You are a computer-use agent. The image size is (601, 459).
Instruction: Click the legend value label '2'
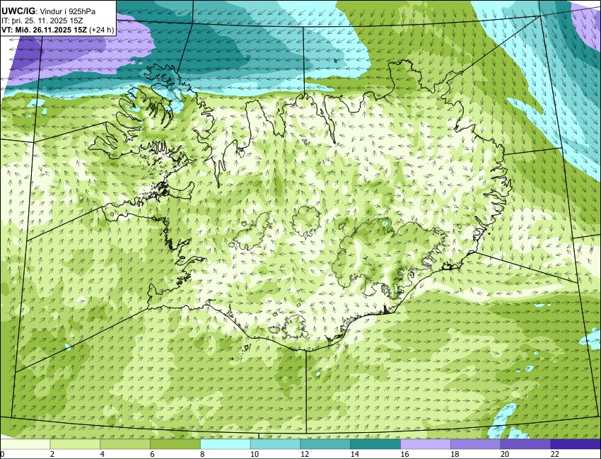pyautogui.click(x=52, y=454)
